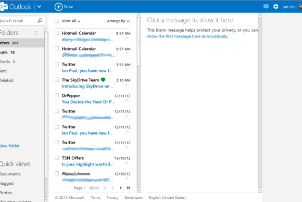Viewport: 302px width, 202px height.
Task: Flag the Twitter message from 3:55 AM
Action: pos(128,70)
